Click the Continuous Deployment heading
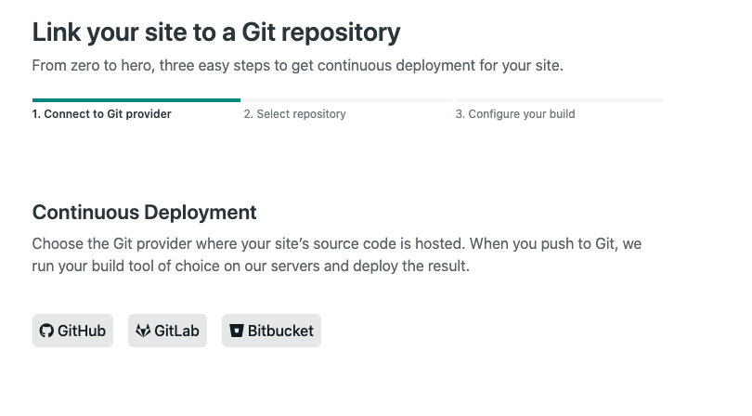 tap(144, 213)
